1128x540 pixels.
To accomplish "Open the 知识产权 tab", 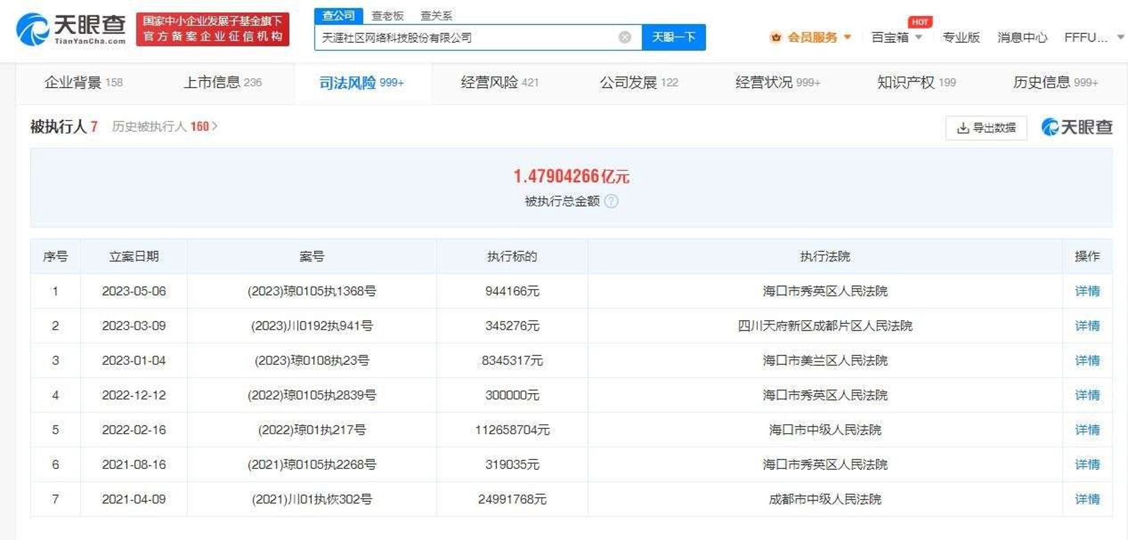I will coord(916,83).
